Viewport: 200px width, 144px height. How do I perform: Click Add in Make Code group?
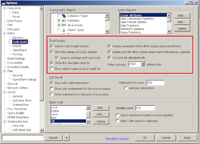pyautogui.click(x=101, y=108)
